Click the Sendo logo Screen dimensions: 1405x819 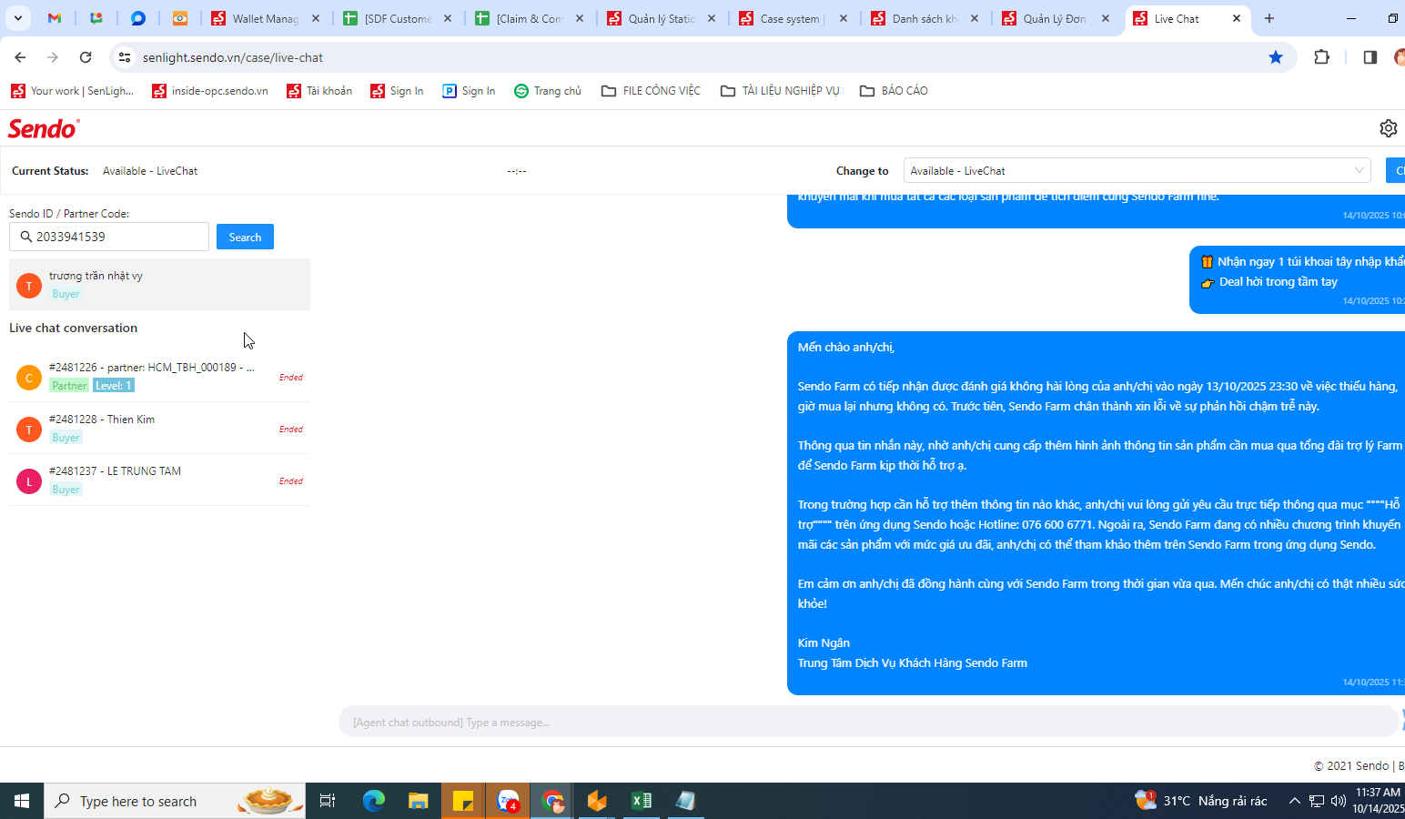click(x=44, y=128)
